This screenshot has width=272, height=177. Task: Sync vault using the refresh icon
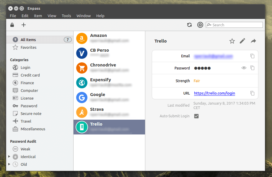tap(189, 25)
